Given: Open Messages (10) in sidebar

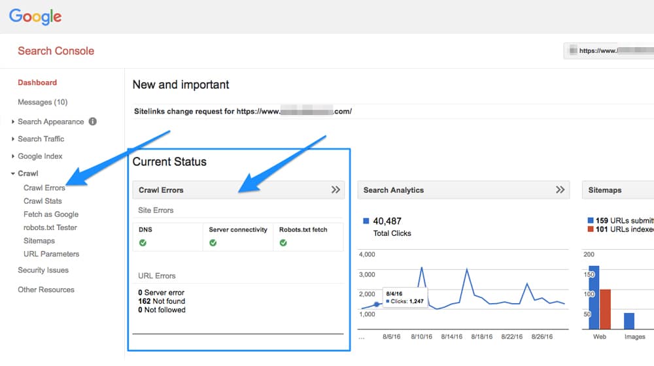Looking at the screenshot, I should click(43, 102).
